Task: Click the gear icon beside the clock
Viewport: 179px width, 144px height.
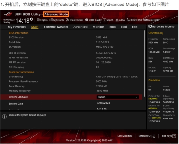Action: pos(31,19)
